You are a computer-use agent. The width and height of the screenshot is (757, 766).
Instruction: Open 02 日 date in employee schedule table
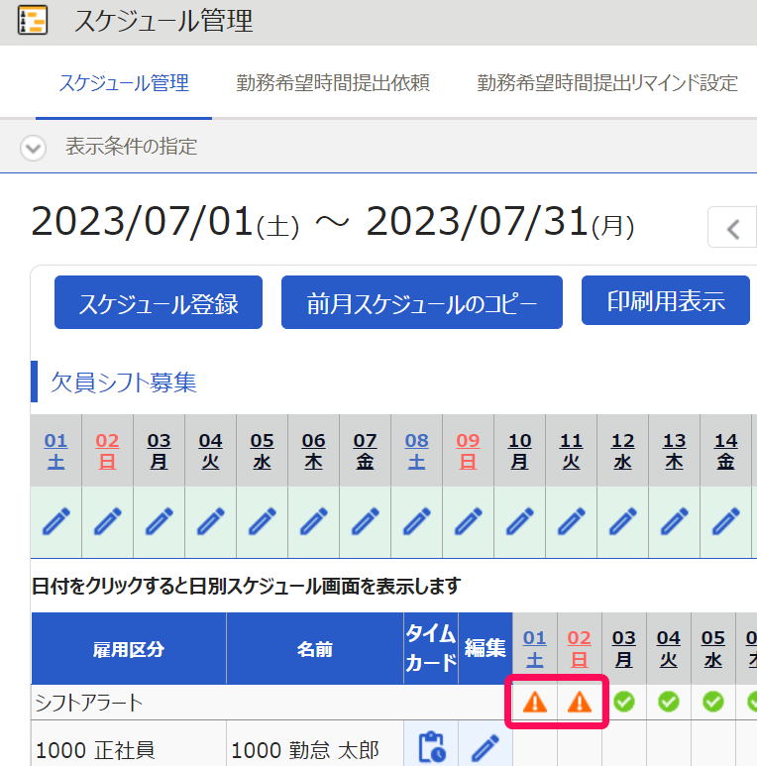(x=580, y=648)
